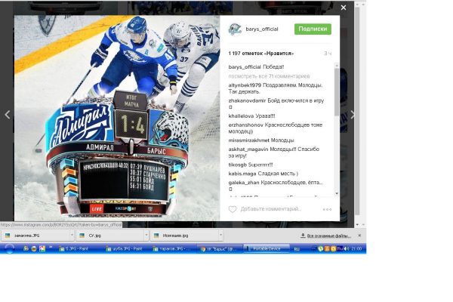Open barys_official profile avatar
The width and height of the screenshot is (453, 302).
pos(235,29)
